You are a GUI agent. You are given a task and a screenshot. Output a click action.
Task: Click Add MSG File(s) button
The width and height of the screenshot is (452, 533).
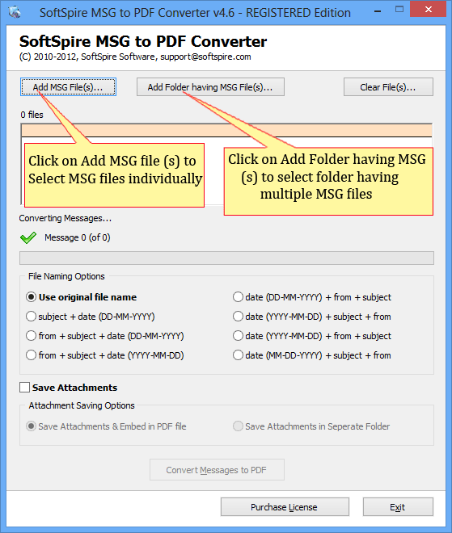tap(68, 87)
